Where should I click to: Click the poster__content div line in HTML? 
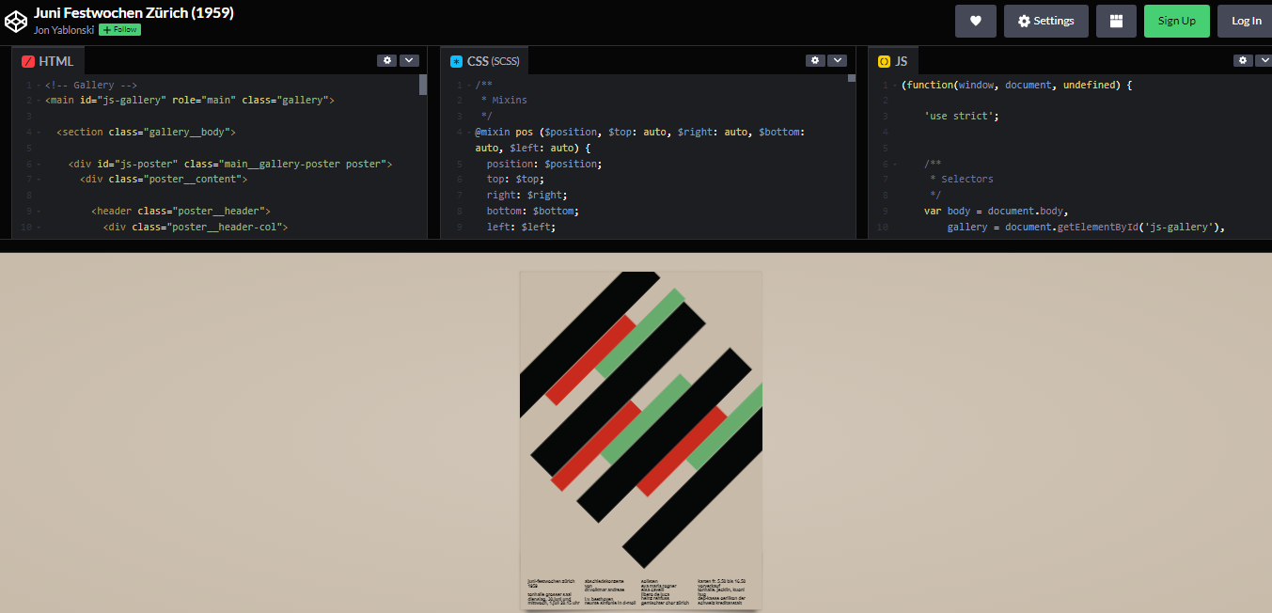point(164,180)
